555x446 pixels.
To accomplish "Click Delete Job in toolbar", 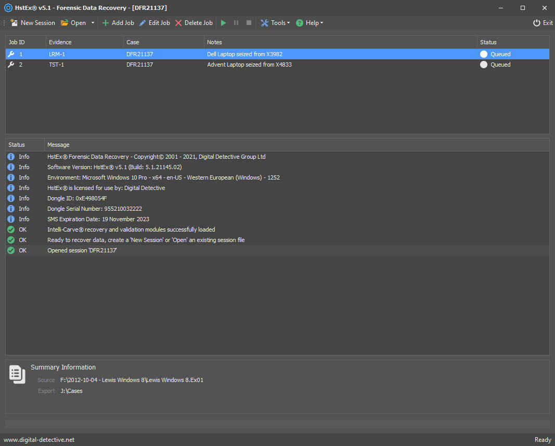I will (193, 23).
